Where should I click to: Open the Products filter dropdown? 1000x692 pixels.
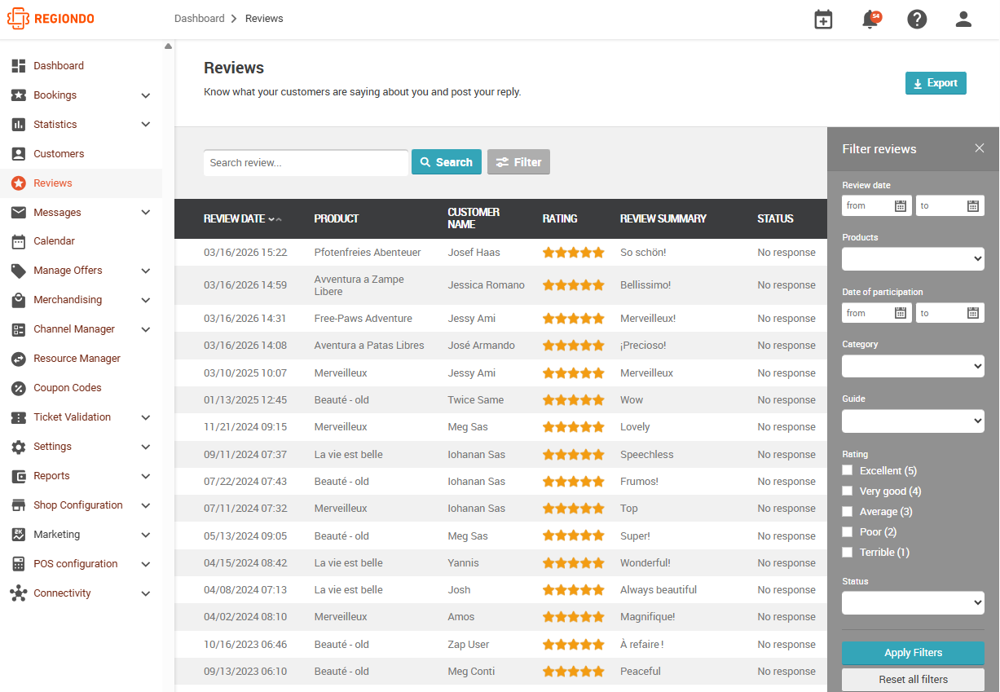point(913,259)
